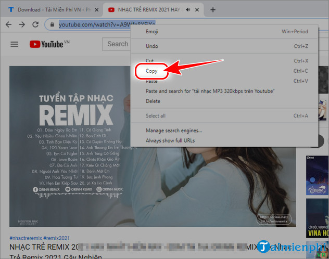The height and width of the screenshot is (259, 329).
Task: Choose Undo in the context menu
Action: (x=224, y=46)
